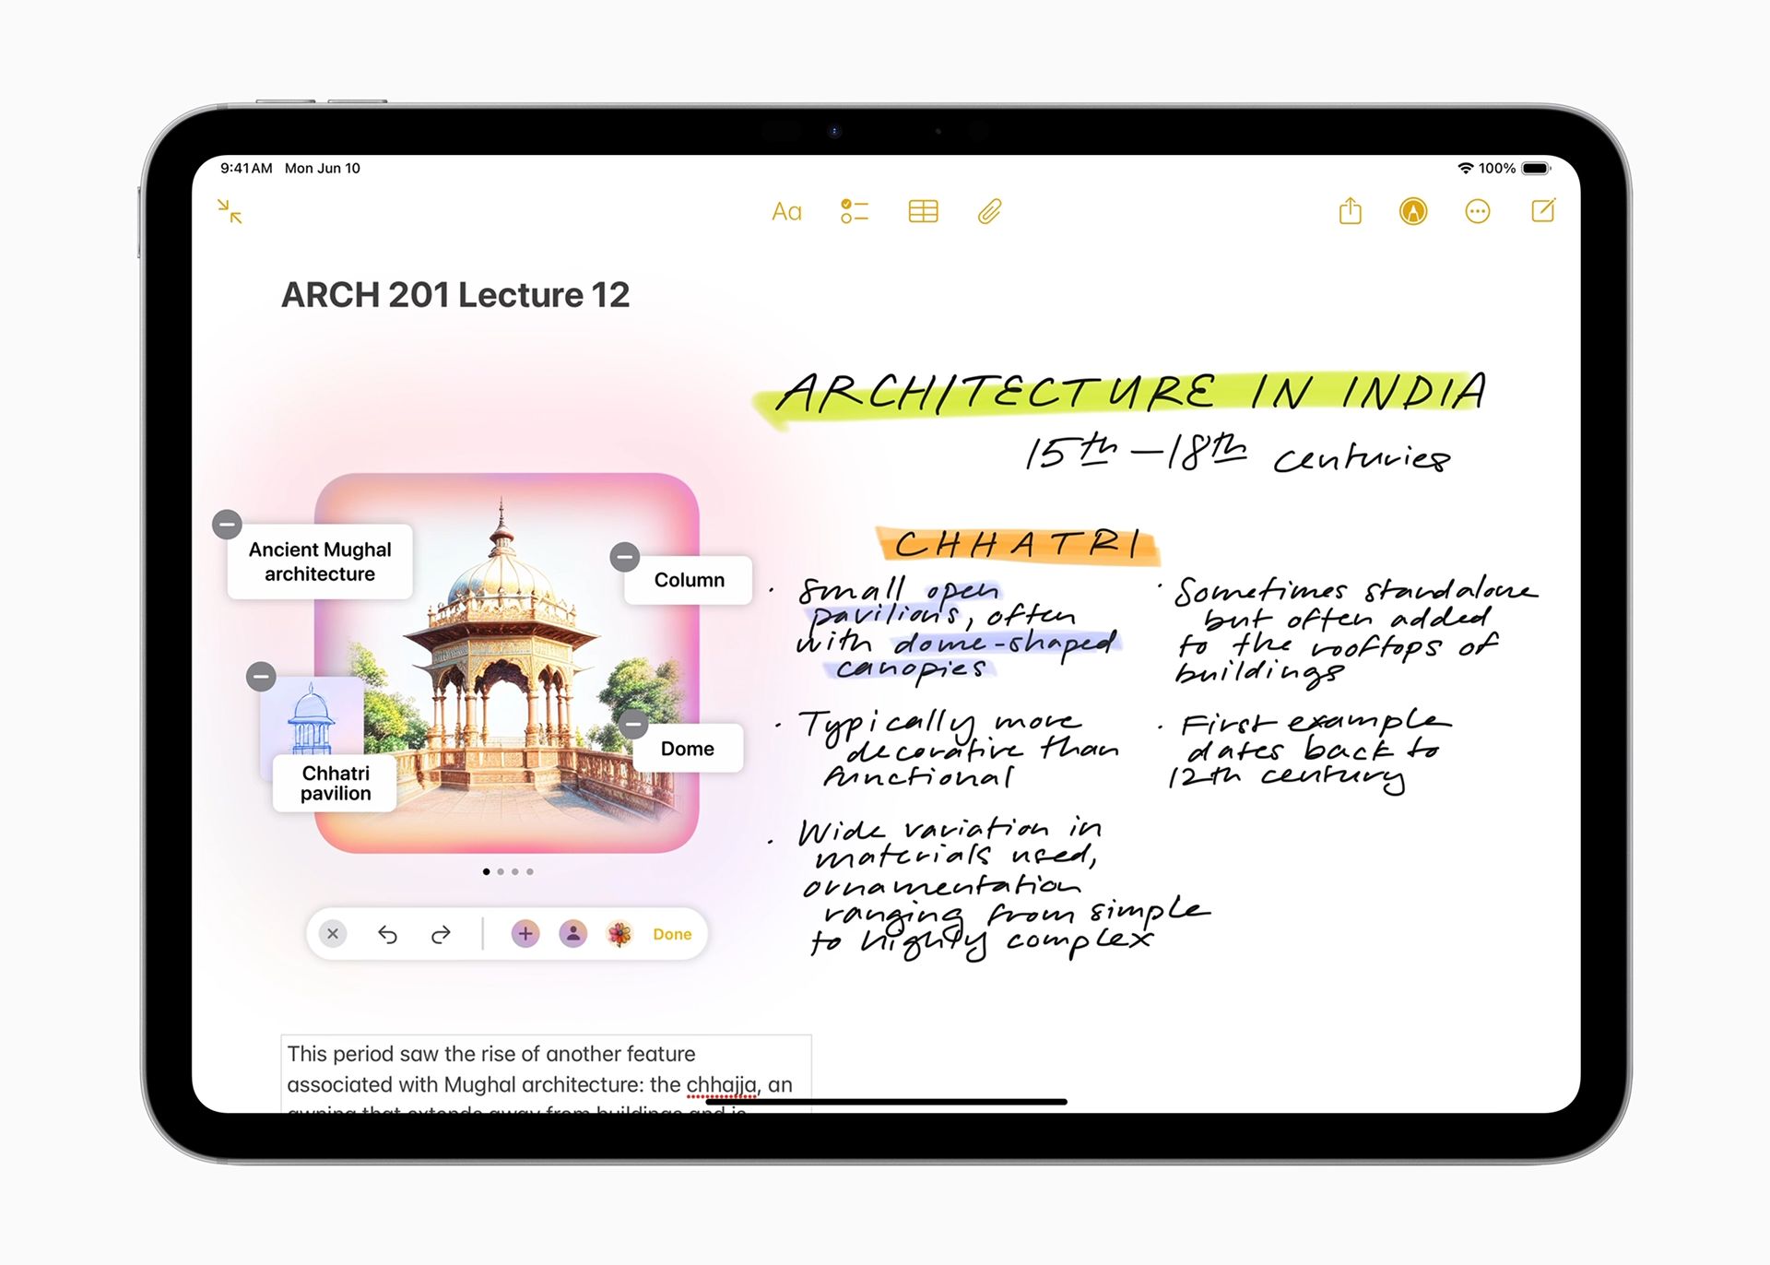Remove the Column concept bubble
Viewport: 1770px width, 1265px height.
(x=625, y=557)
